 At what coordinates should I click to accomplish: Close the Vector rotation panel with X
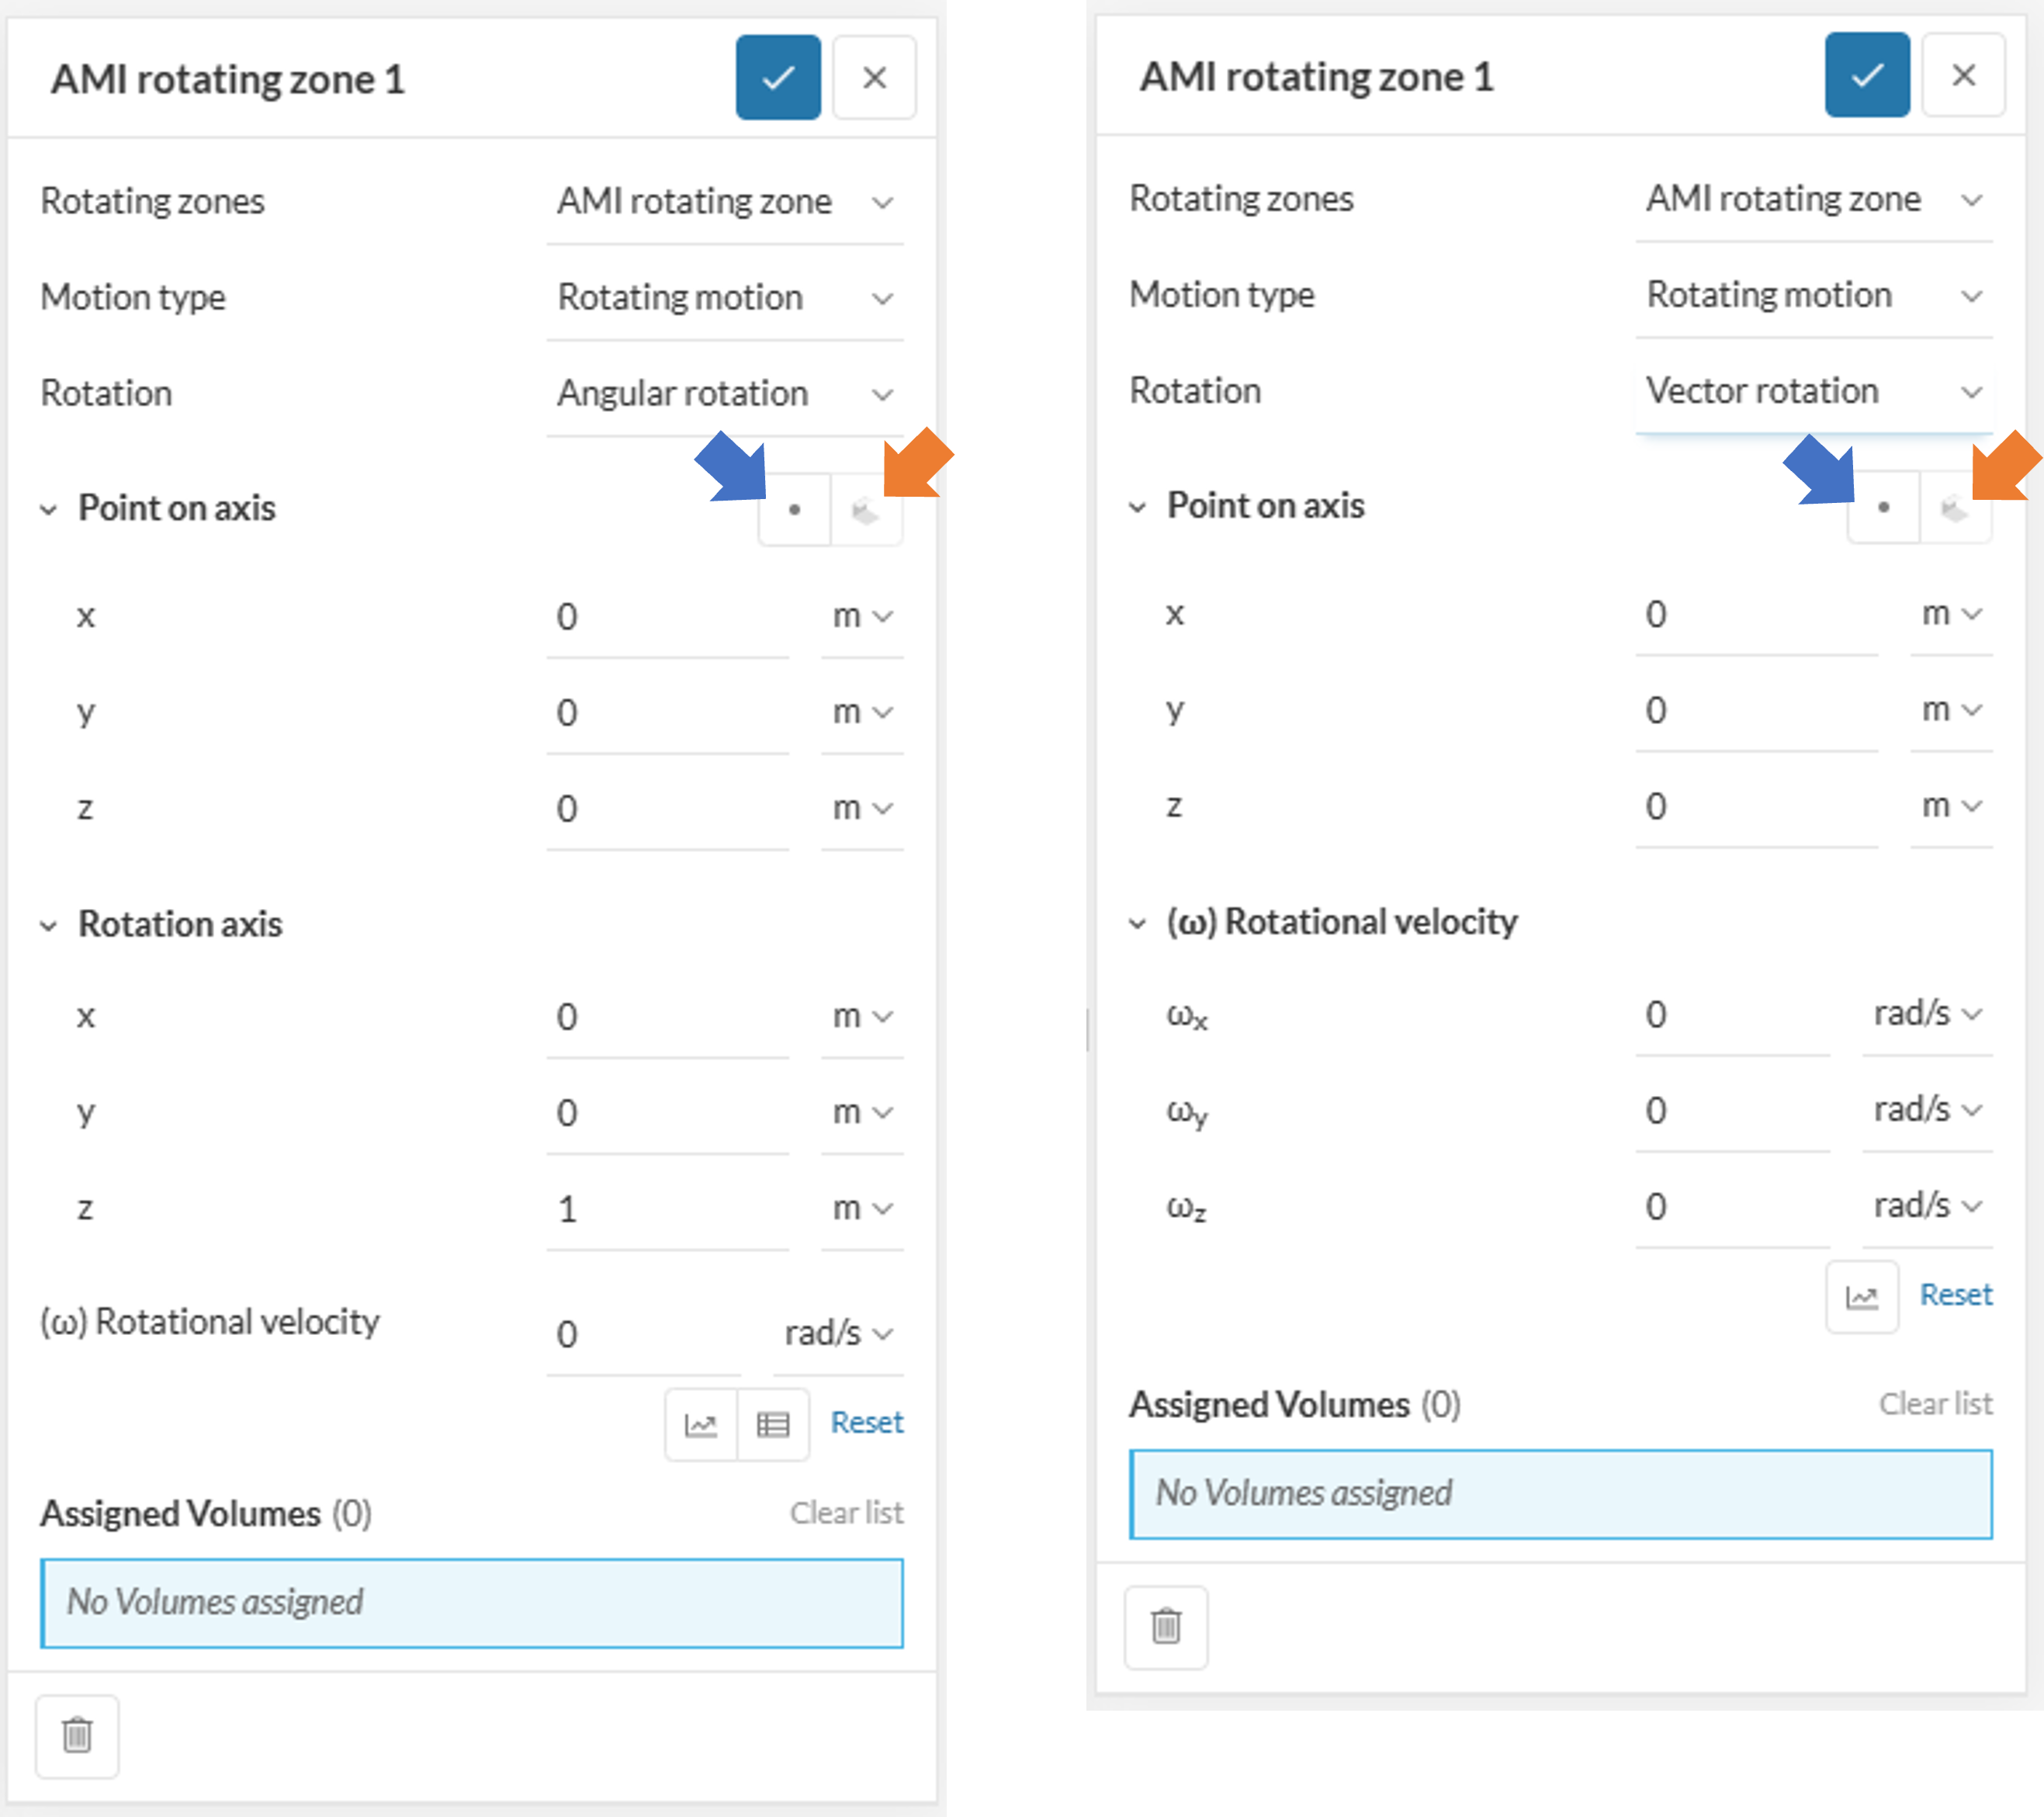(x=1963, y=75)
